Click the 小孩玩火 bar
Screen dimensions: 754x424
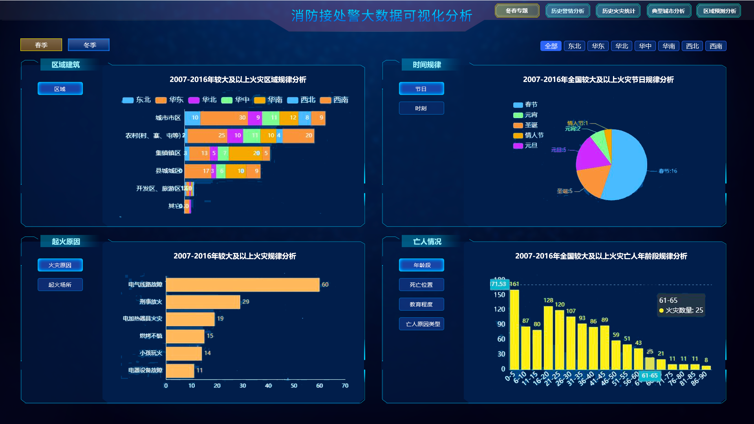(184, 353)
